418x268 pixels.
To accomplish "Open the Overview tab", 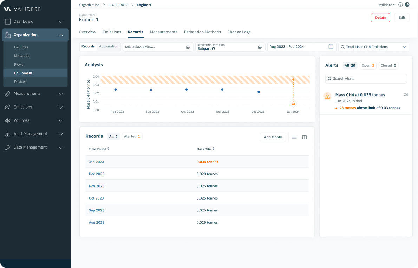I will [x=87, y=32].
